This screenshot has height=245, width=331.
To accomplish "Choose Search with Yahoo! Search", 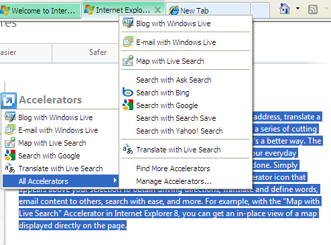I will pyautogui.click(x=186, y=131).
